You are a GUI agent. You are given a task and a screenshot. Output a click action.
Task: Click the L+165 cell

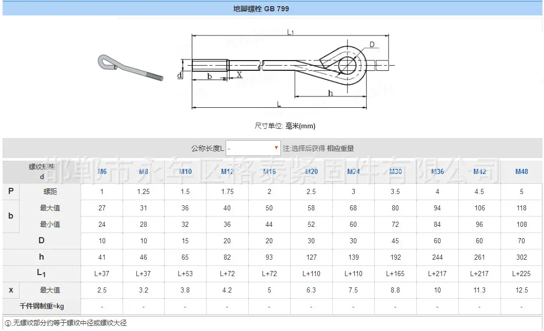tap(395, 274)
